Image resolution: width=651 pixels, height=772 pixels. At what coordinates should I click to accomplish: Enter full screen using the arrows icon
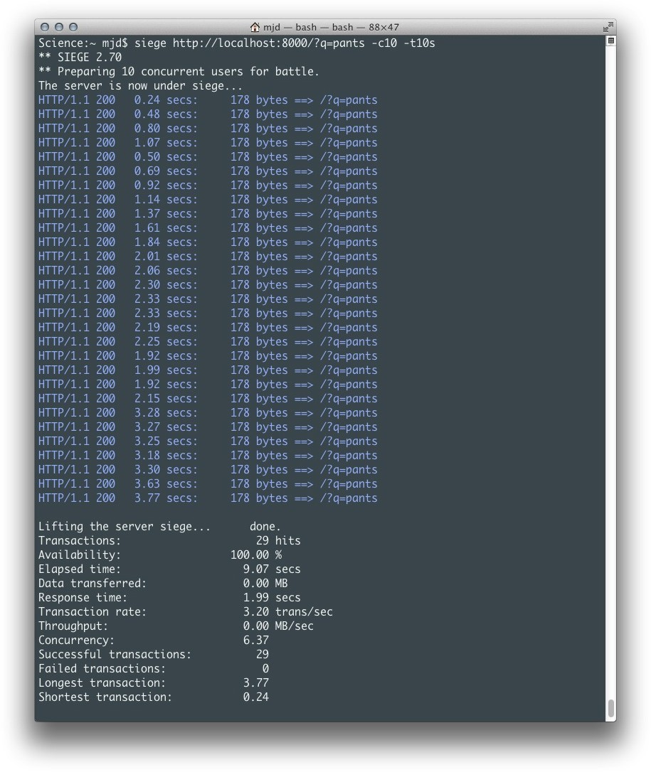click(x=608, y=27)
